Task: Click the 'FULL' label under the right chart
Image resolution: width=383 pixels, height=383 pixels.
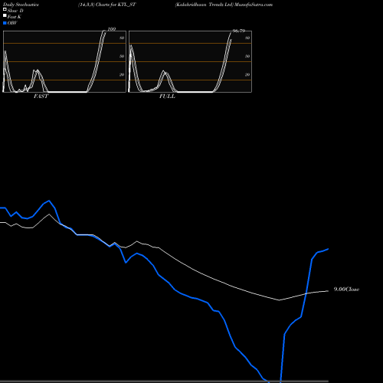Action: point(167,96)
